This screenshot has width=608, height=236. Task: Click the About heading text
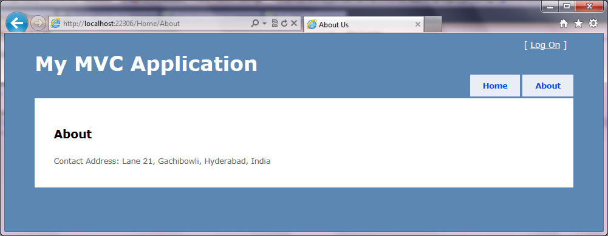tap(73, 134)
